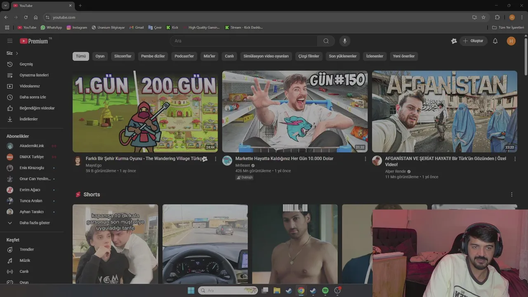The image size is (528, 297).
Task: Open AkademikLink subscription channel
Action: click(32, 146)
